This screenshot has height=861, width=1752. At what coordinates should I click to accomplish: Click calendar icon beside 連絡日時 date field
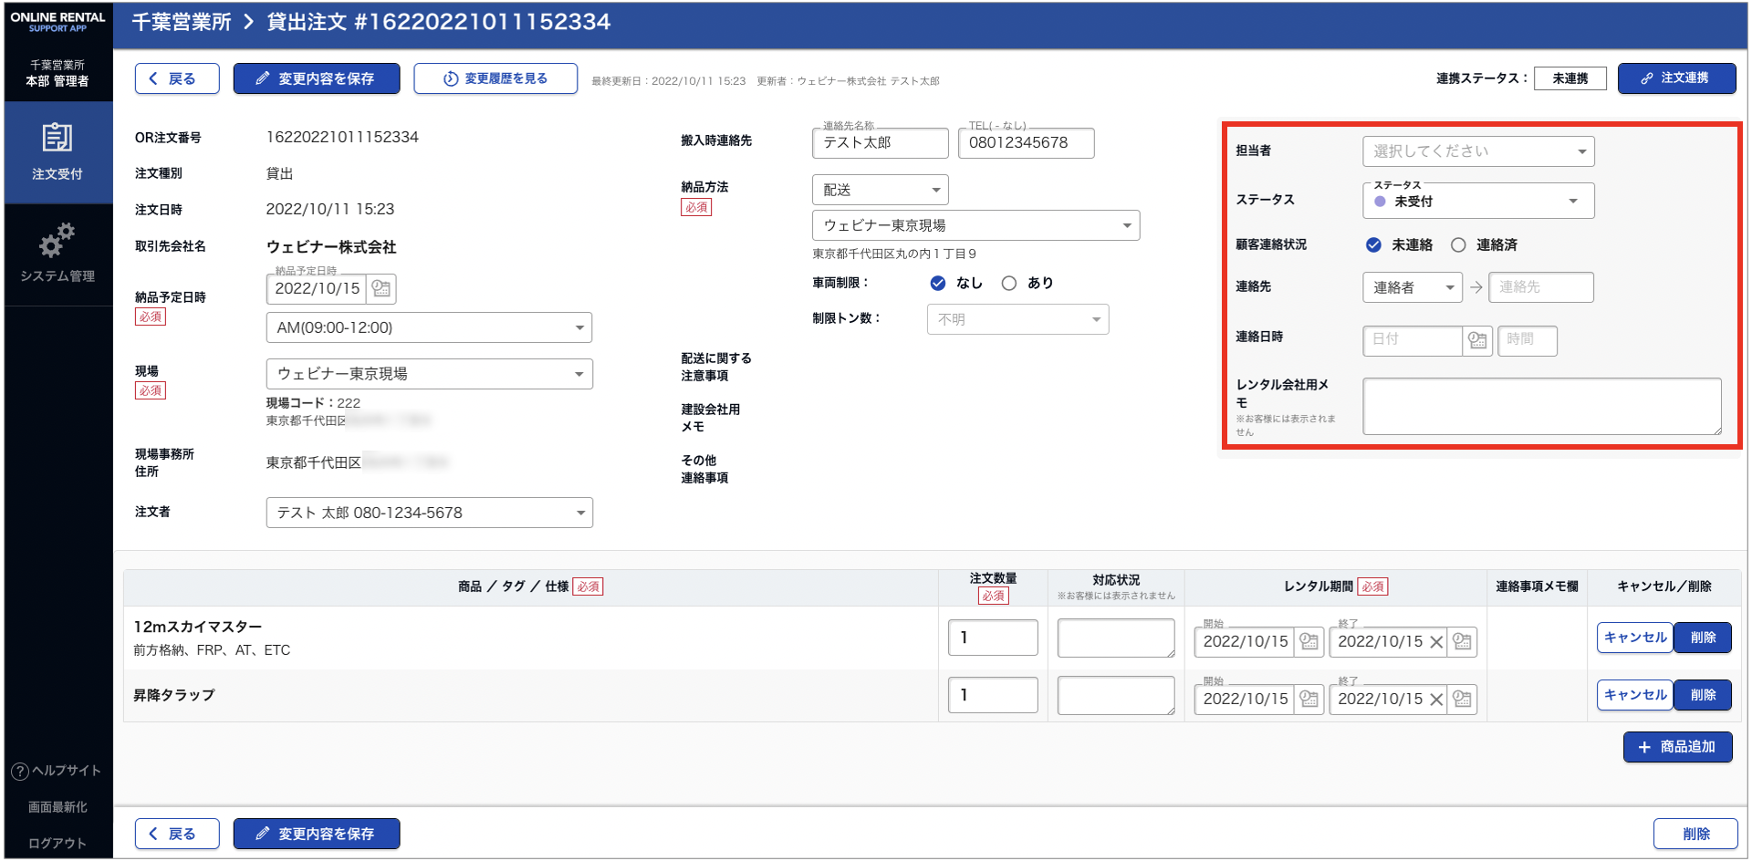[1477, 340]
